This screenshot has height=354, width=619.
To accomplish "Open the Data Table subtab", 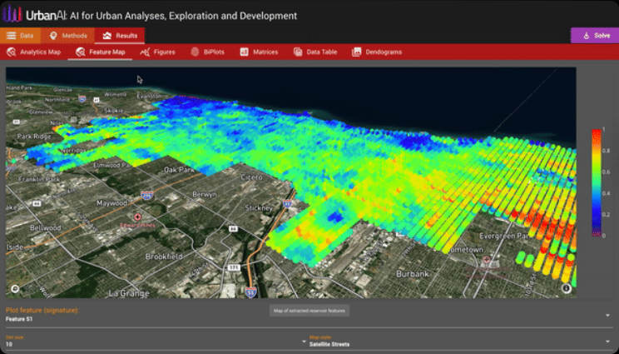I will pyautogui.click(x=315, y=52).
